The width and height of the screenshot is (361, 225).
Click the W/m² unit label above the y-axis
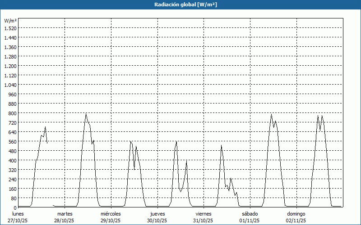pyautogui.click(x=10, y=21)
